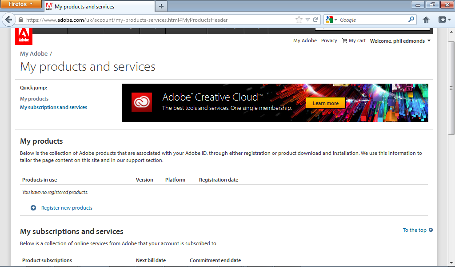Open the bookmarks menu icon
The width and height of the screenshot is (455, 267).
[442, 20]
